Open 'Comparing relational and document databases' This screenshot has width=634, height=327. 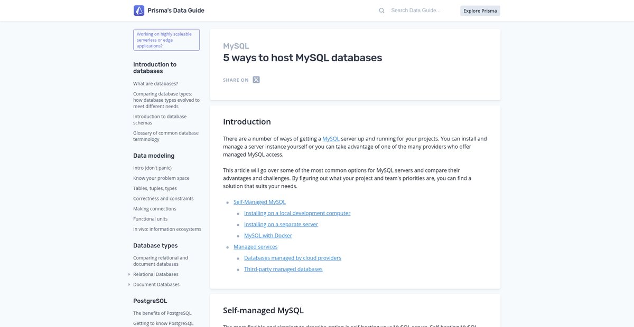[161, 261]
